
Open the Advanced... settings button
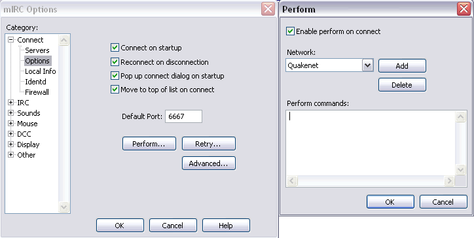pos(209,163)
